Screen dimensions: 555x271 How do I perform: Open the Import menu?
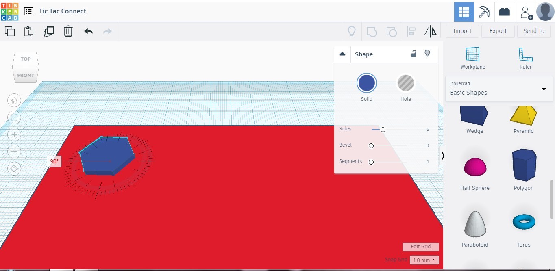[x=462, y=31]
